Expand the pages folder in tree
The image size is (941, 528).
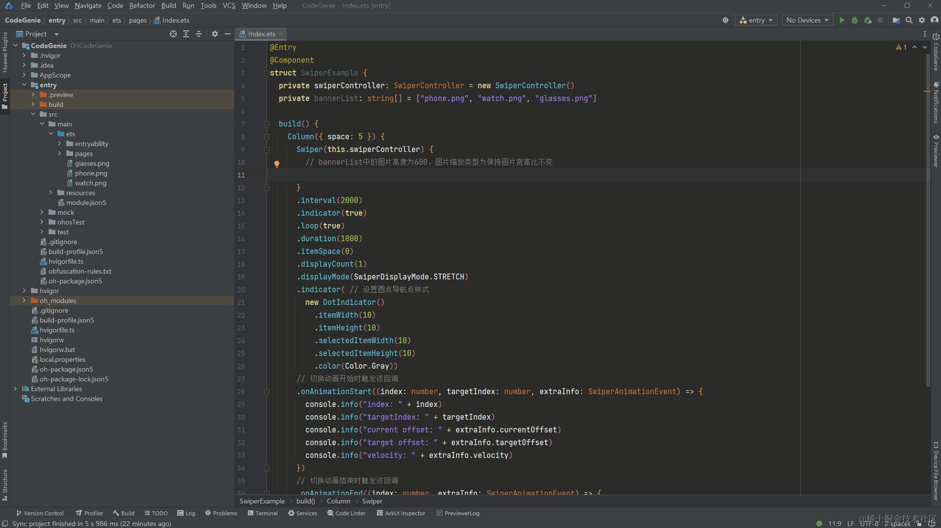59,153
